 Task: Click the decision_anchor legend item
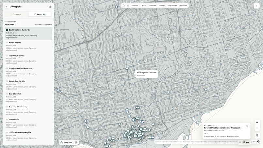tap(233, 136)
